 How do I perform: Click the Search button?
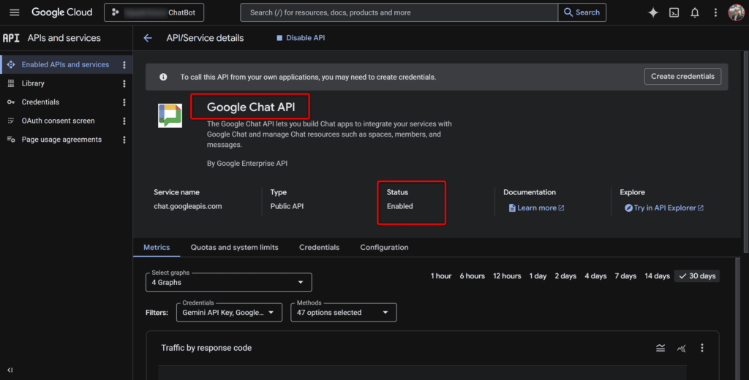pyautogui.click(x=581, y=12)
